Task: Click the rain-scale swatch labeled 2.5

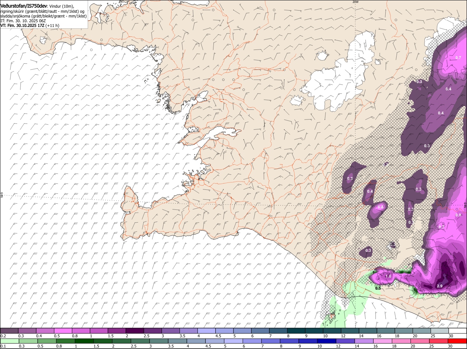Action: tap(140, 341)
